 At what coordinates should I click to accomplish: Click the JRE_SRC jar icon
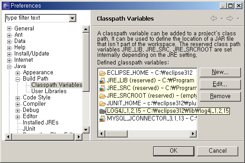[102, 88]
